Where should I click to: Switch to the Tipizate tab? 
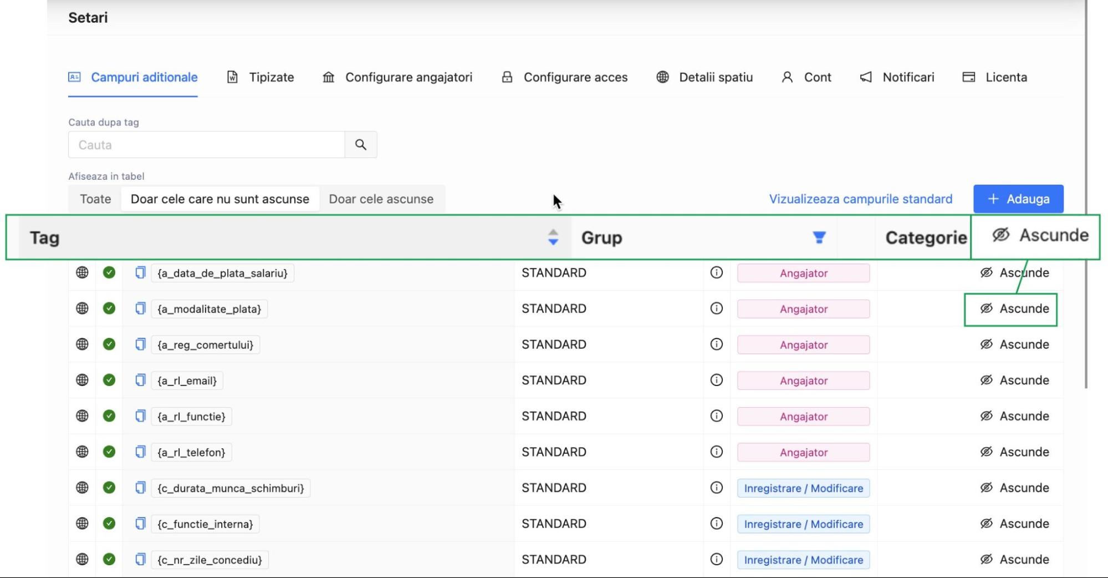261,77
